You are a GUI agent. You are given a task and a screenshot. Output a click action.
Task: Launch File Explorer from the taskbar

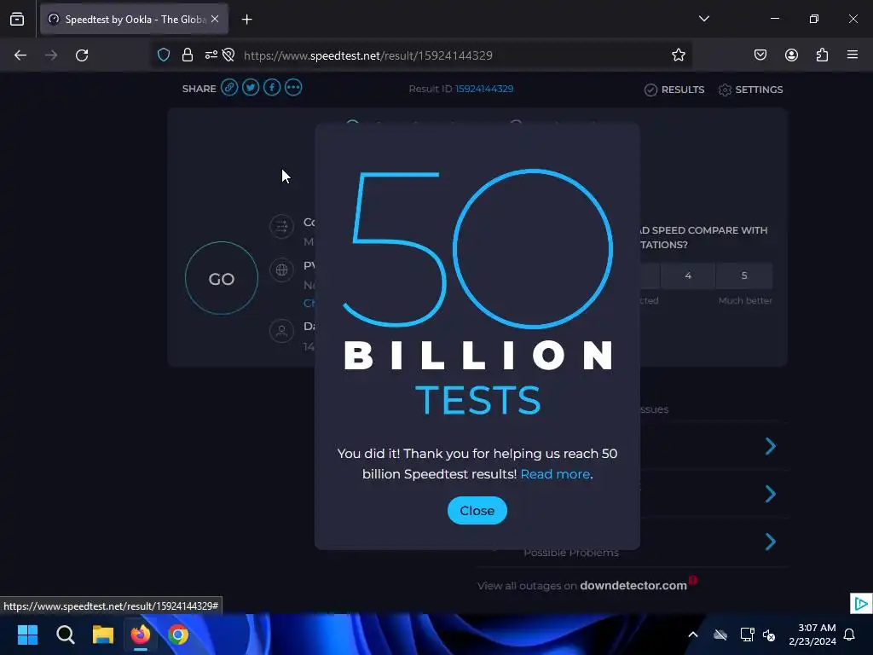coord(103,635)
